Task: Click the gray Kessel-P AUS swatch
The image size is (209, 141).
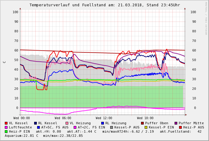Action: [111, 127]
